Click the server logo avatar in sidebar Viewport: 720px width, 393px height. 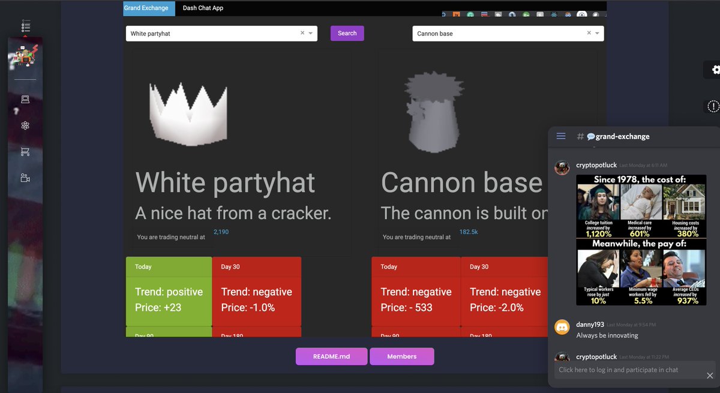tap(25, 58)
